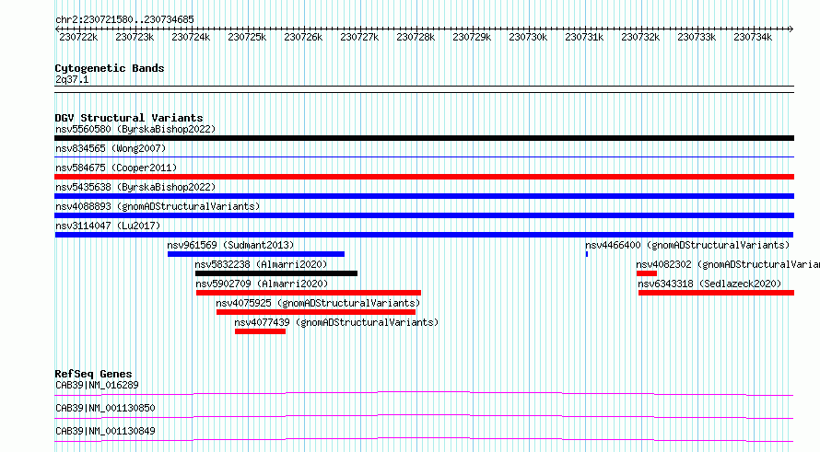820x452 pixels.
Task: Click chr2:230721580..230734685 coordinate text
Action: (x=124, y=19)
